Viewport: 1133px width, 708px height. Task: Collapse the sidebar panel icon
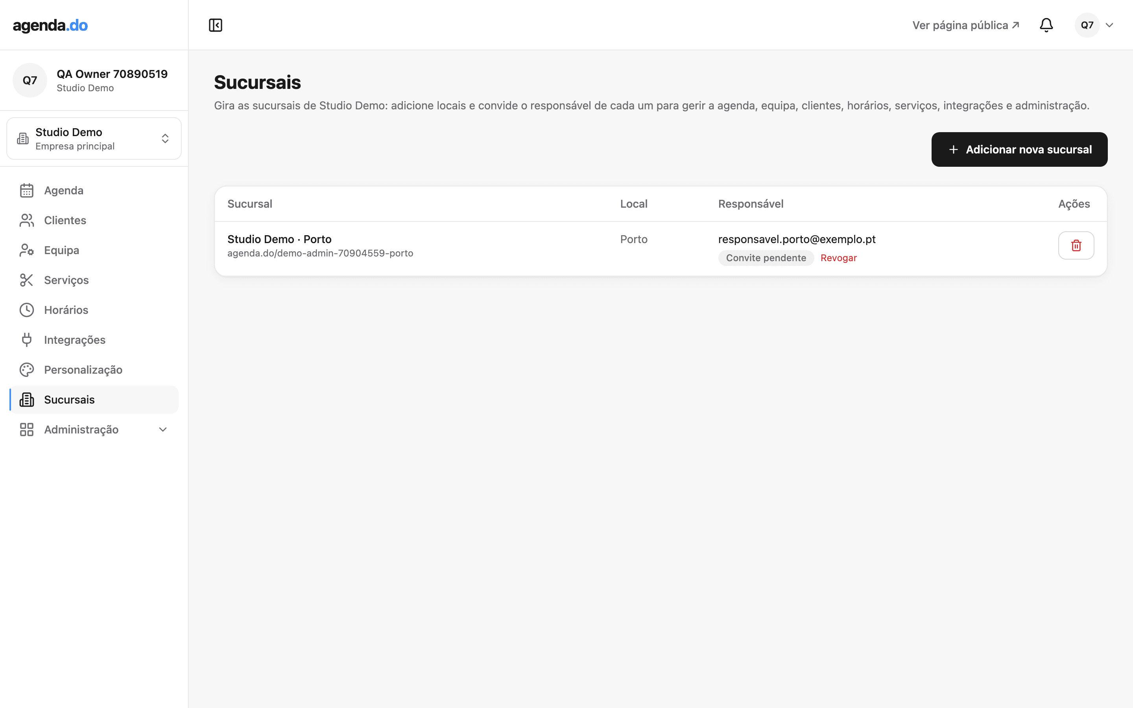pyautogui.click(x=215, y=25)
